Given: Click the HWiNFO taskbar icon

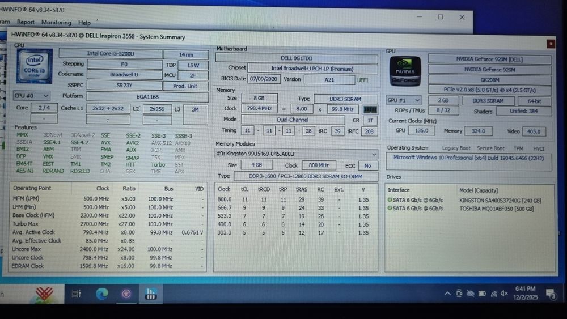Looking at the screenshot, I should tap(150, 294).
